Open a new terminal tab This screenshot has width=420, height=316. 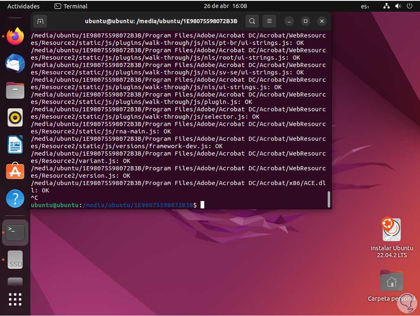tap(40, 21)
